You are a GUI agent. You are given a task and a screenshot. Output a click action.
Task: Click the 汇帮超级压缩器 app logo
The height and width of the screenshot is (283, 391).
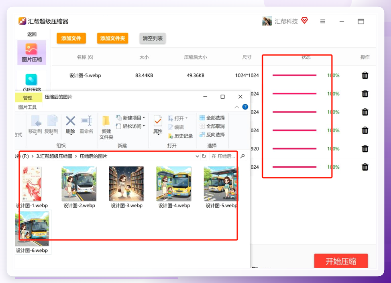22,21
